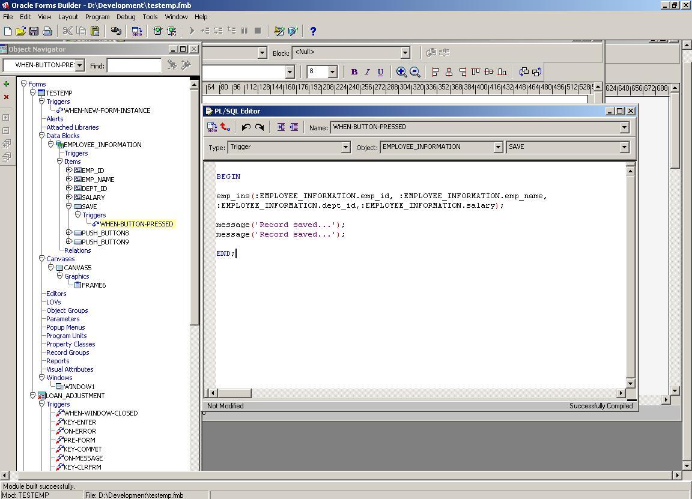The image size is (692, 499).
Task: Toggle underline formatting in the format toolbar
Action: 380,71
